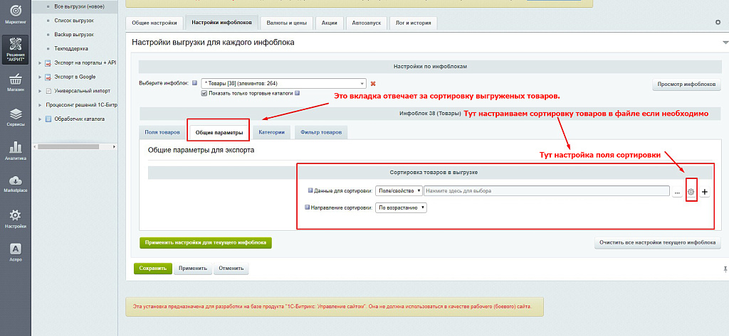The height and width of the screenshot is (336, 729).
Task: Click 'Просмотр инфоблоков' button
Action: pyautogui.click(x=686, y=85)
